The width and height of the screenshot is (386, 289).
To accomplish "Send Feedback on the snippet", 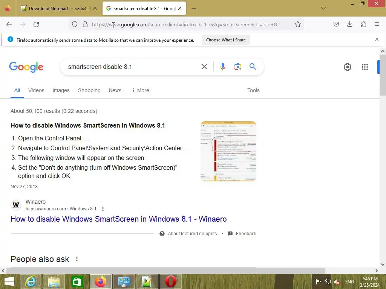I will click(x=242, y=233).
